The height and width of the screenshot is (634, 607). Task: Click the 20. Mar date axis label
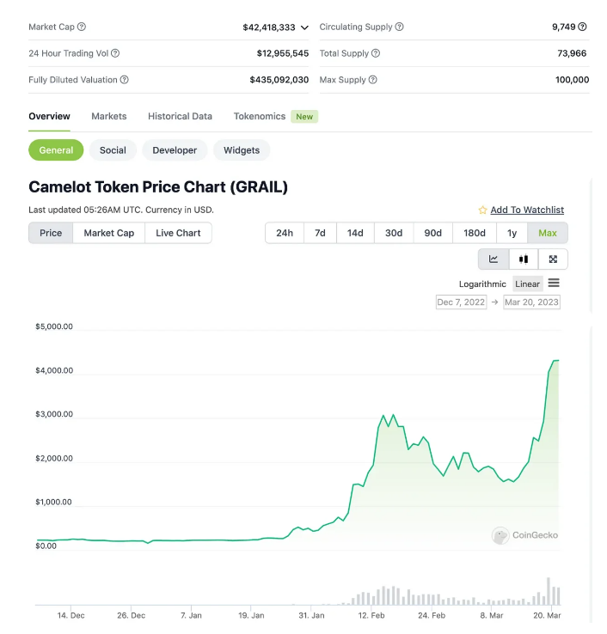point(547,615)
